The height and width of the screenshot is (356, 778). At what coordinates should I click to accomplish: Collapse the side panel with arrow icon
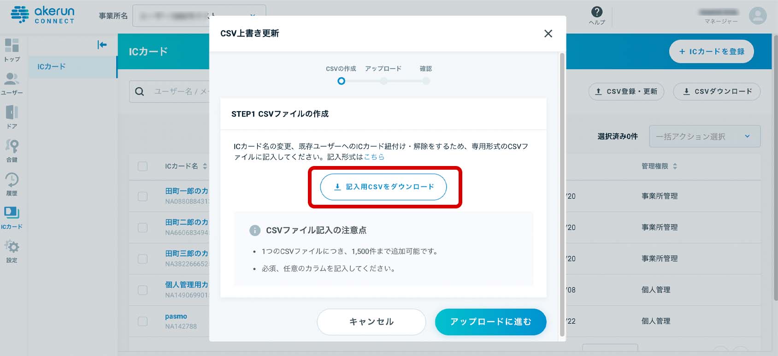(x=102, y=45)
